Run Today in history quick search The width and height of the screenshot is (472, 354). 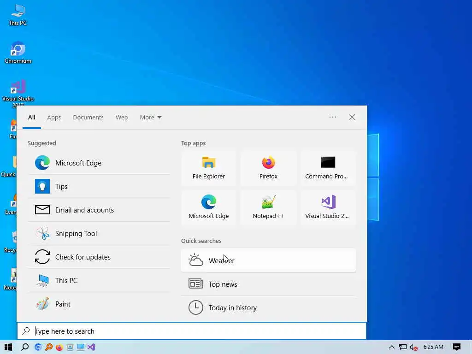[x=268, y=307]
